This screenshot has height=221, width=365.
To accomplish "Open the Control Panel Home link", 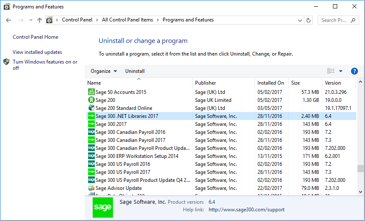I will click(x=35, y=37).
